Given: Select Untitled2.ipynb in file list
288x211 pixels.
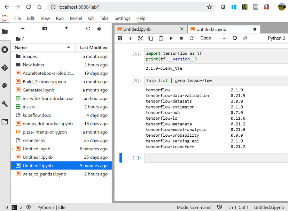Looking at the screenshot, I should click(x=61, y=166).
